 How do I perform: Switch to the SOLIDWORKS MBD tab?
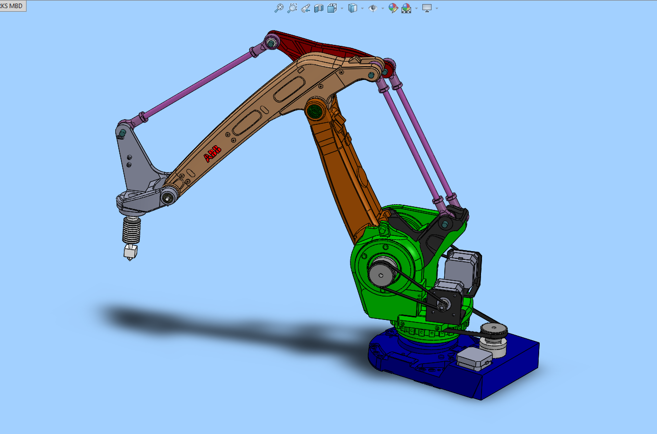(13, 6)
